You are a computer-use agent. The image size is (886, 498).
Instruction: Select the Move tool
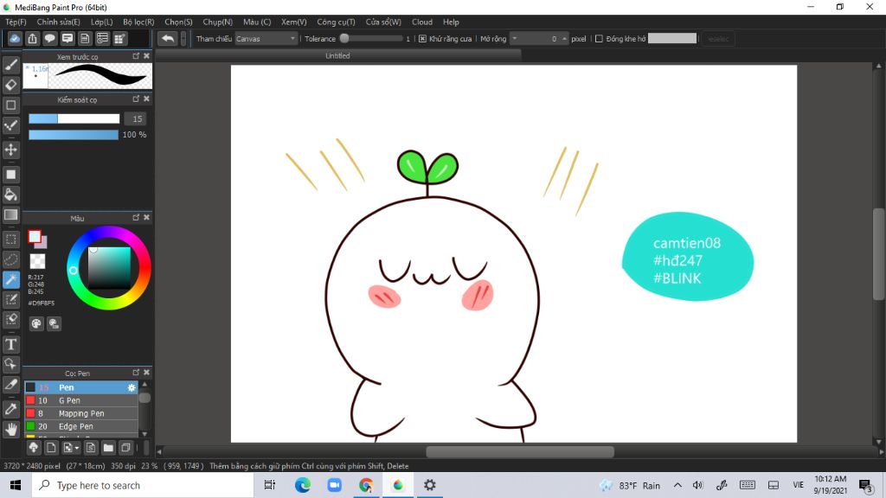(x=10, y=150)
